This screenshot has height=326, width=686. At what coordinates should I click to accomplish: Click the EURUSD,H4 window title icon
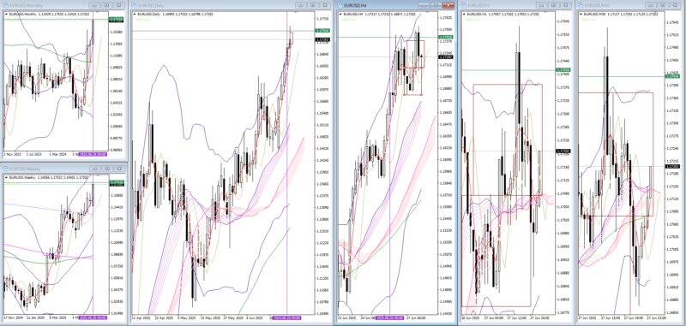(340, 5)
